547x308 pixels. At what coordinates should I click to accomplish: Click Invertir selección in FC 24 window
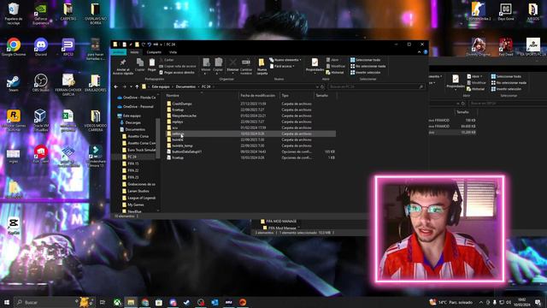tap(365, 72)
